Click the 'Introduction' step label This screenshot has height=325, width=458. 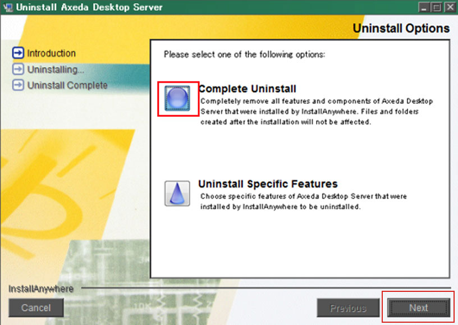pos(52,53)
